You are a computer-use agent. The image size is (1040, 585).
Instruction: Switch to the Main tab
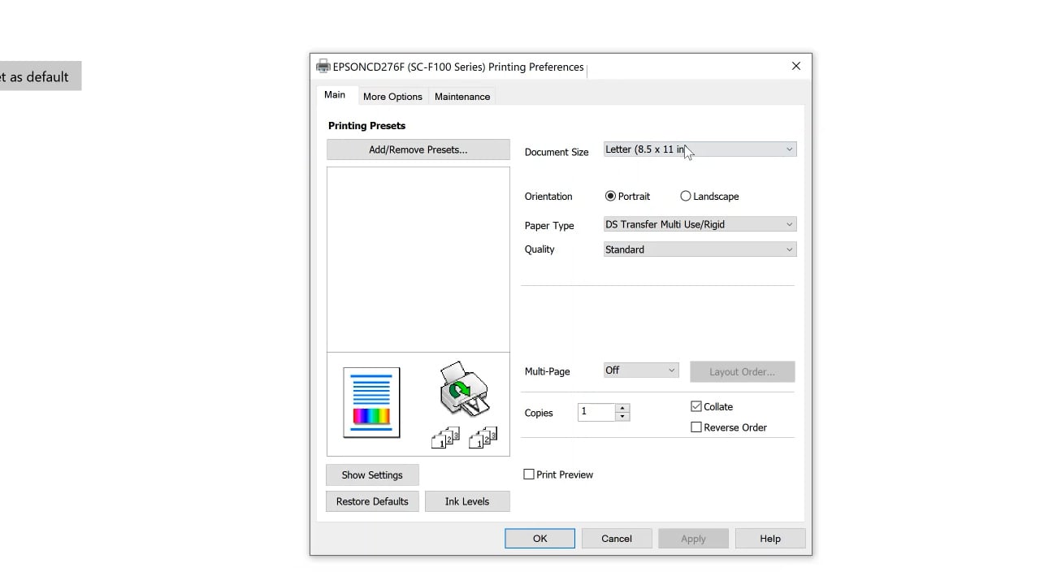335,95
